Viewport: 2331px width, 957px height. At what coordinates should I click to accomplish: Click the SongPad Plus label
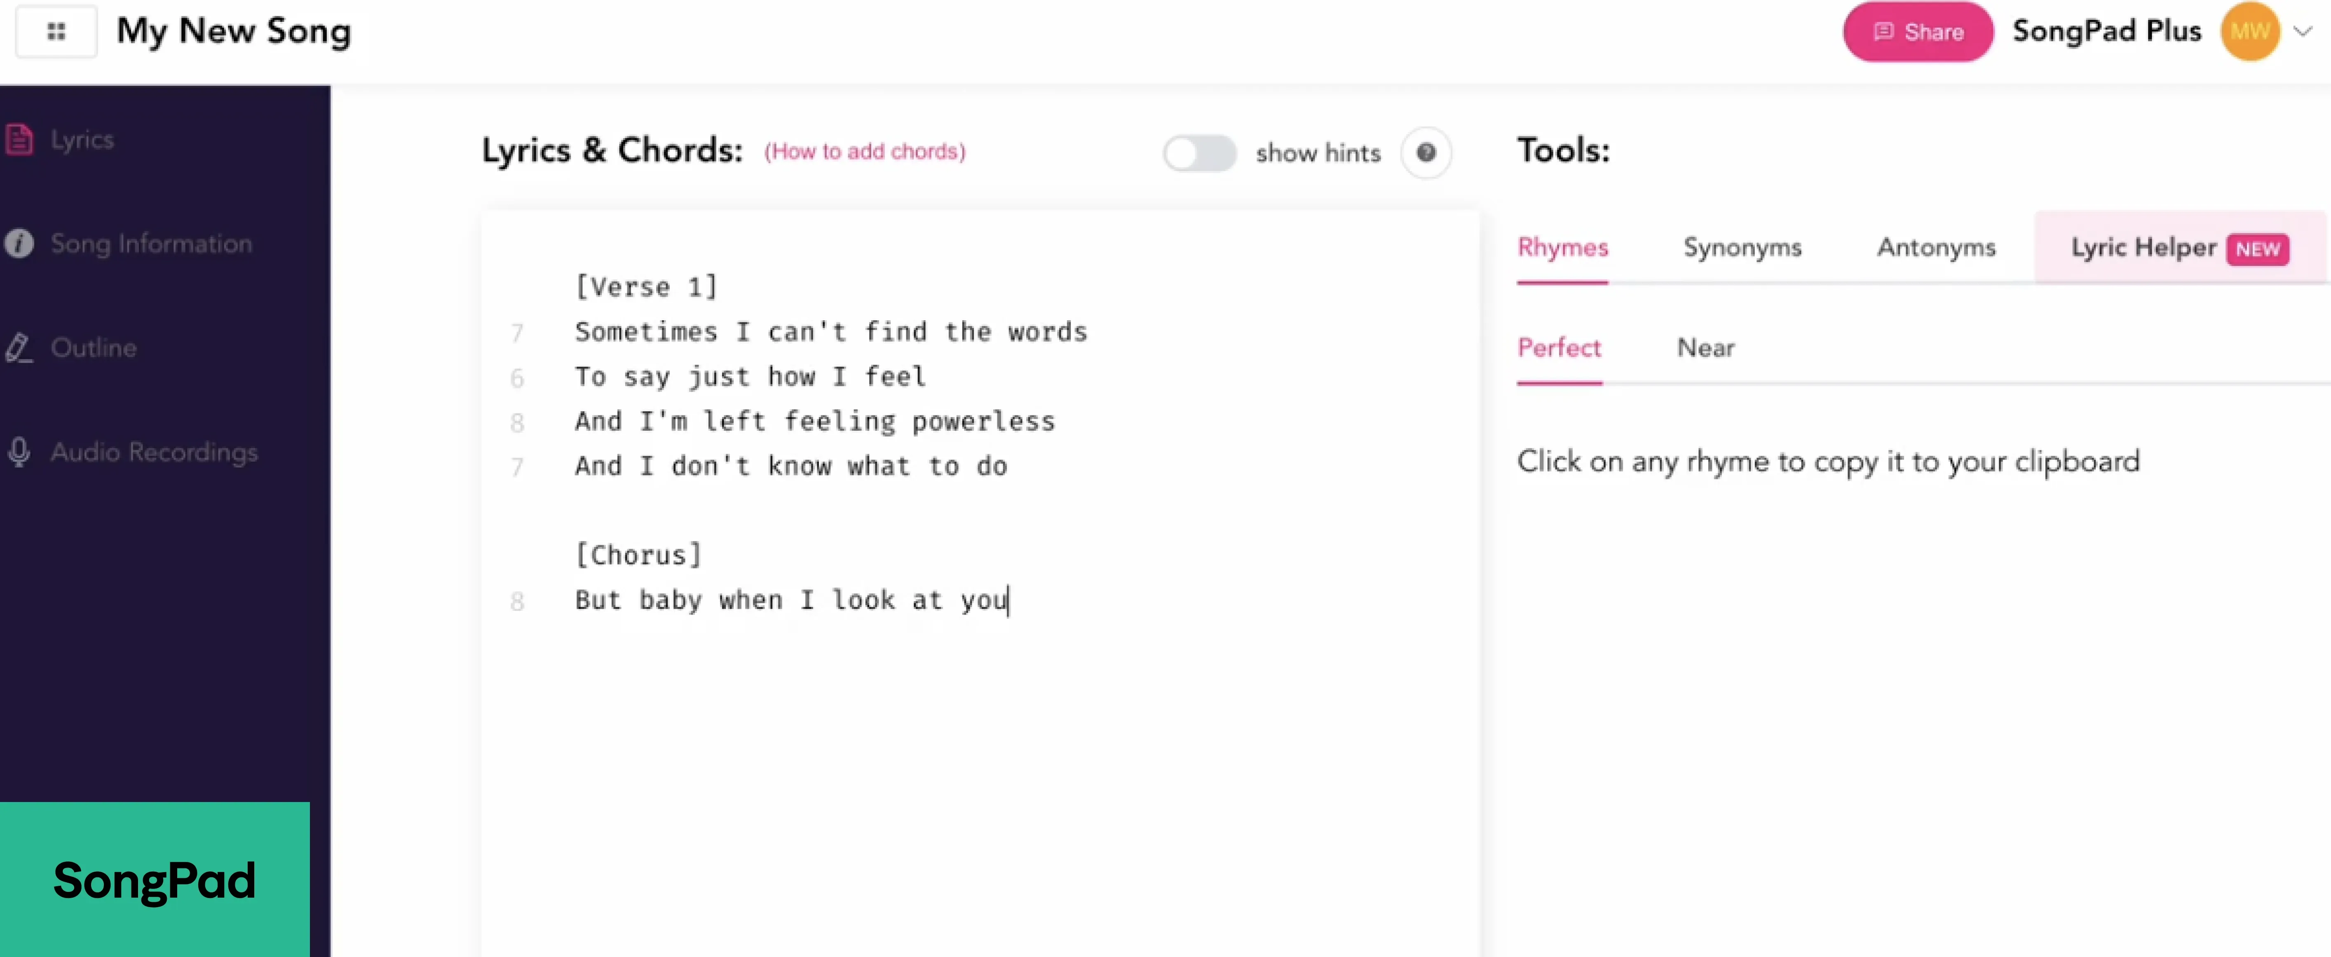point(2106,32)
